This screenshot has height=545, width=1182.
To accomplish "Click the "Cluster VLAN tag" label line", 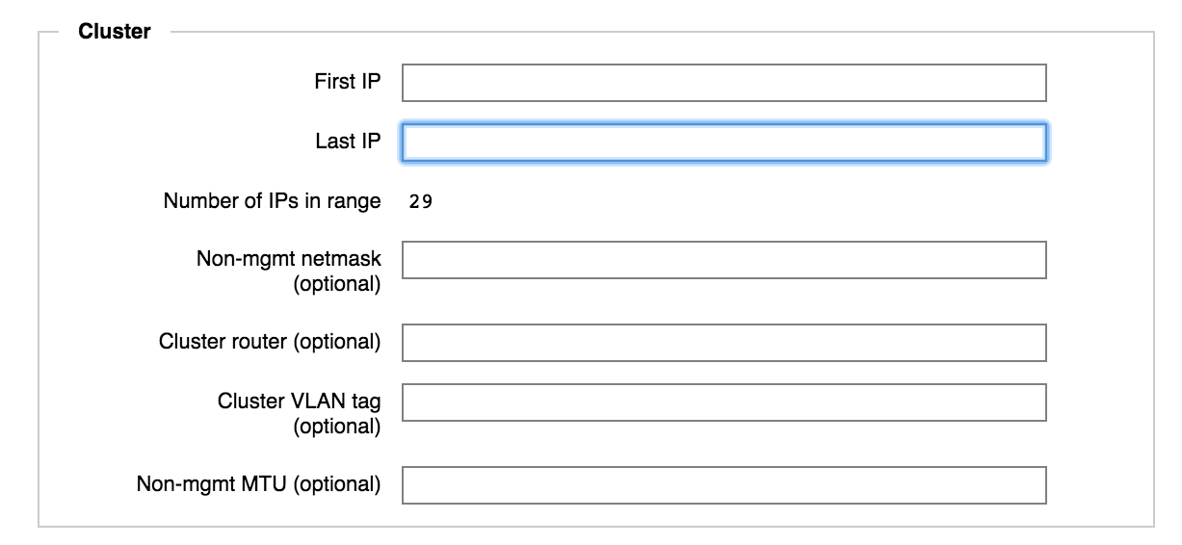I will (299, 402).
